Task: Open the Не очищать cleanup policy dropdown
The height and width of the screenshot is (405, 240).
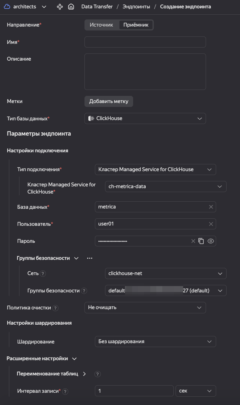Action: coord(145,308)
